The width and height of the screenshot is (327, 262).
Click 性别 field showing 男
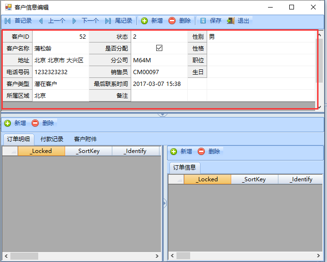[x=261, y=37]
